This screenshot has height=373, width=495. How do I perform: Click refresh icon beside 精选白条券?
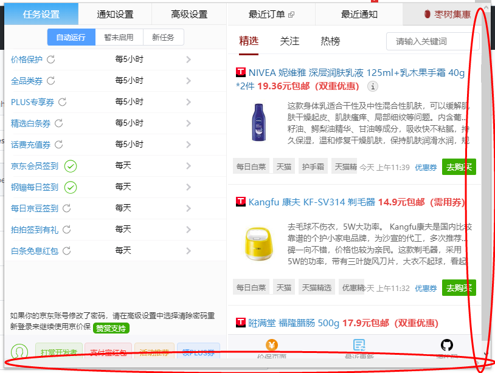click(59, 123)
